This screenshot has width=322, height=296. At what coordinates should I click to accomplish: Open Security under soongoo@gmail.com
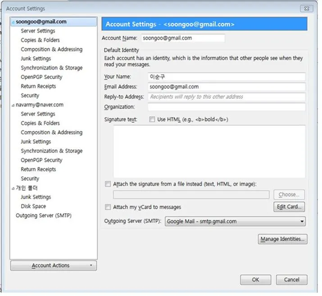tap(30, 96)
